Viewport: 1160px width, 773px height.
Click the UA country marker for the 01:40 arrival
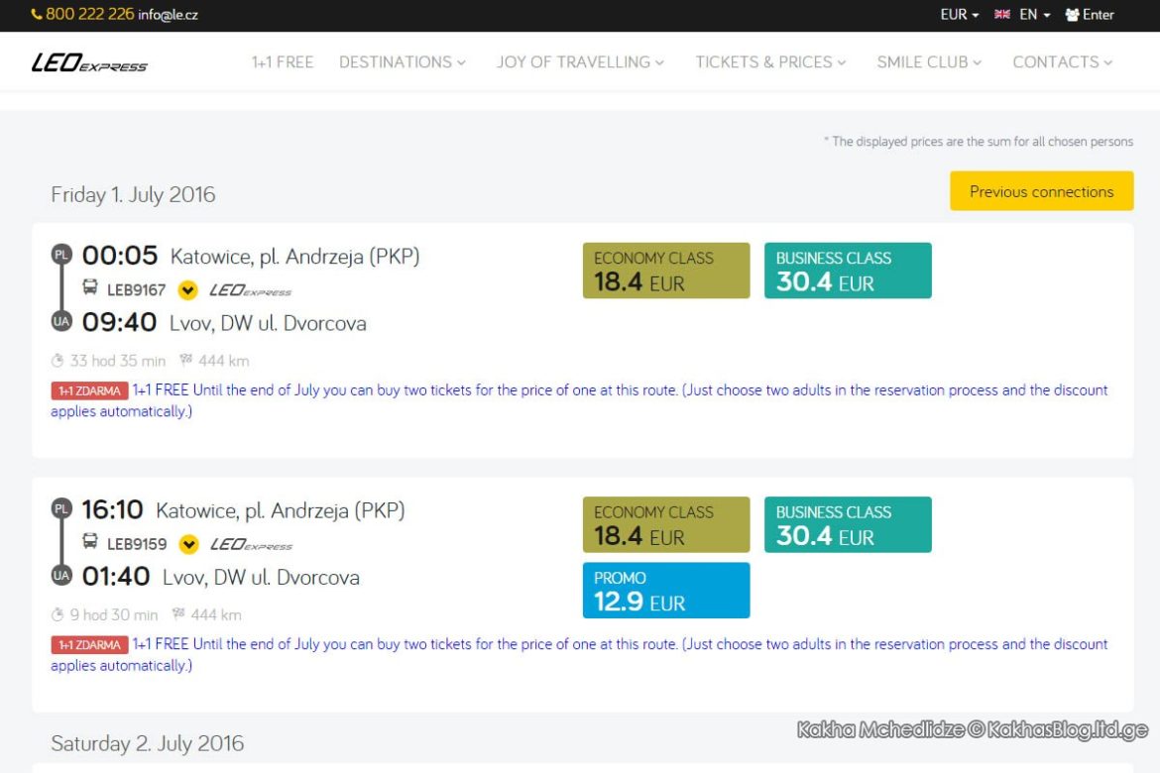coord(61,576)
